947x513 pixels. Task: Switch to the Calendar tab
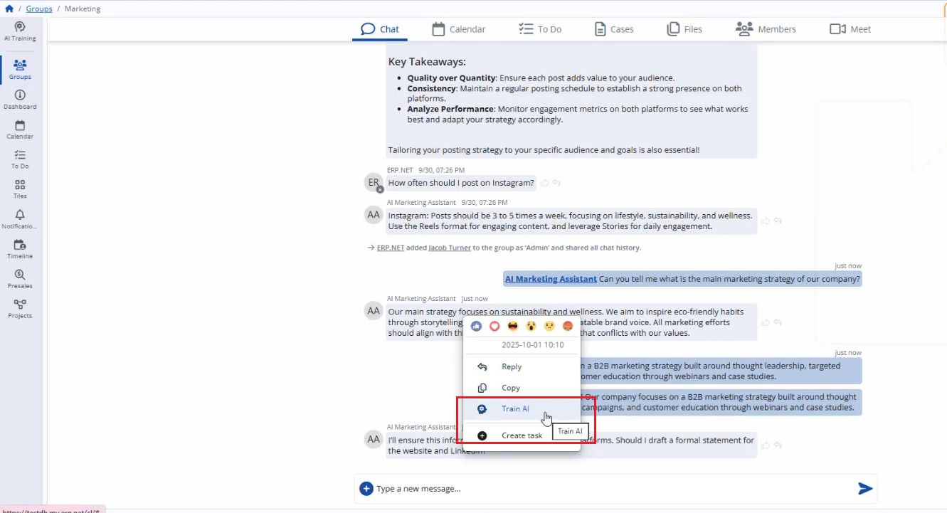(x=459, y=29)
